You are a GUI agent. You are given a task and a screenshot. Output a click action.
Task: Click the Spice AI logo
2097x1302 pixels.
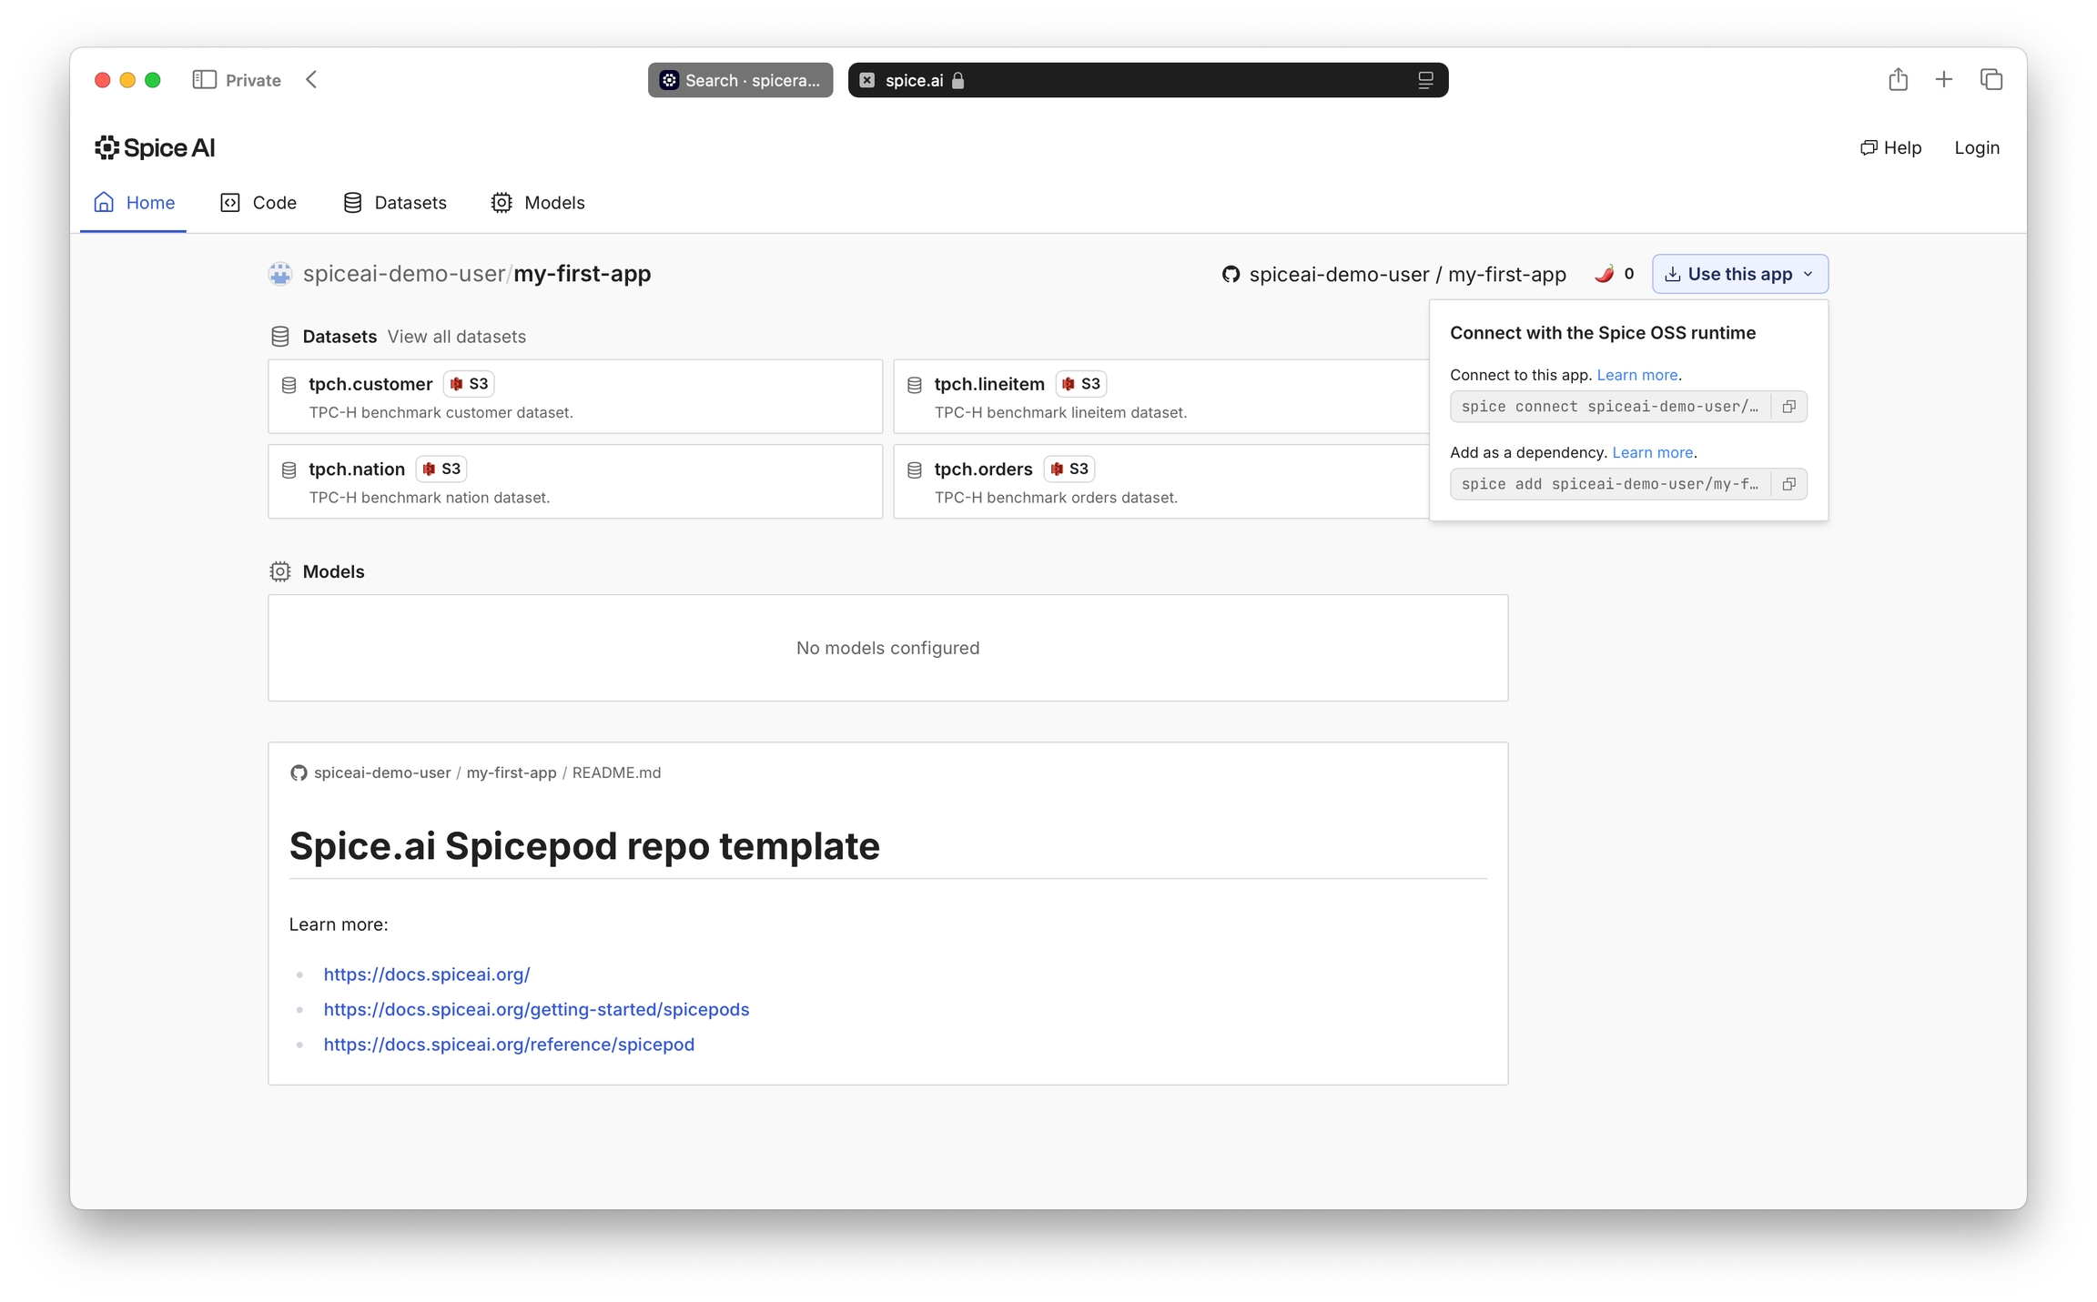click(x=155, y=147)
